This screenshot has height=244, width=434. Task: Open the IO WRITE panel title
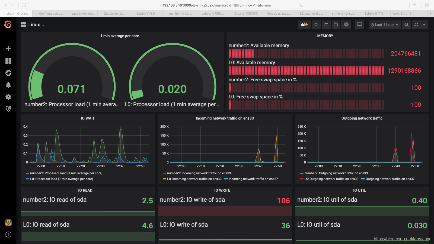pos(222,190)
